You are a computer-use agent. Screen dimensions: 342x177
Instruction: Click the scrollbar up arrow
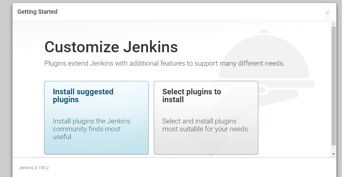(333, 24)
